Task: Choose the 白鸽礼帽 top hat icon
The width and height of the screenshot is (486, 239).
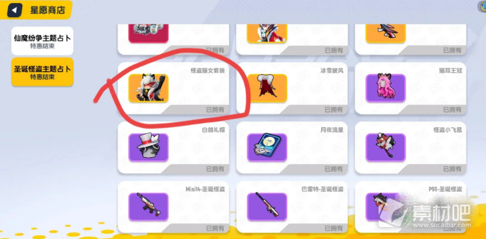Action: point(149,147)
